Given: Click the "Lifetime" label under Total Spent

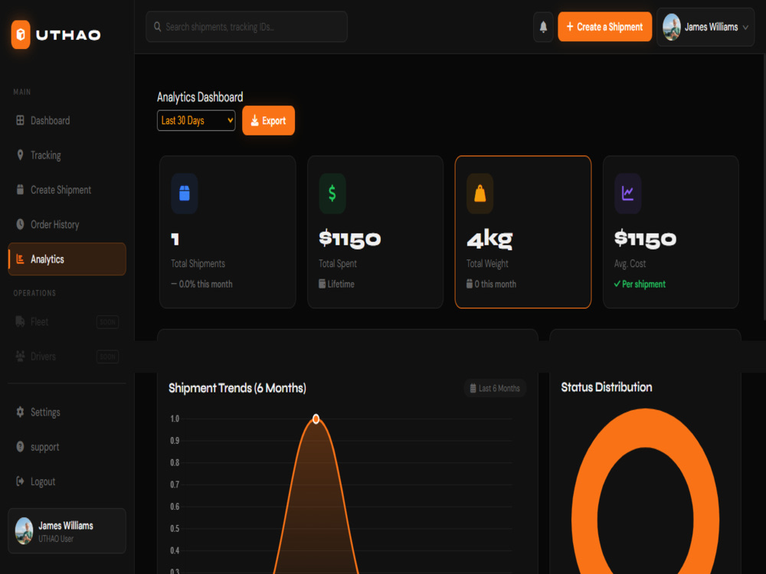Looking at the screenshot, I should 341,284.
